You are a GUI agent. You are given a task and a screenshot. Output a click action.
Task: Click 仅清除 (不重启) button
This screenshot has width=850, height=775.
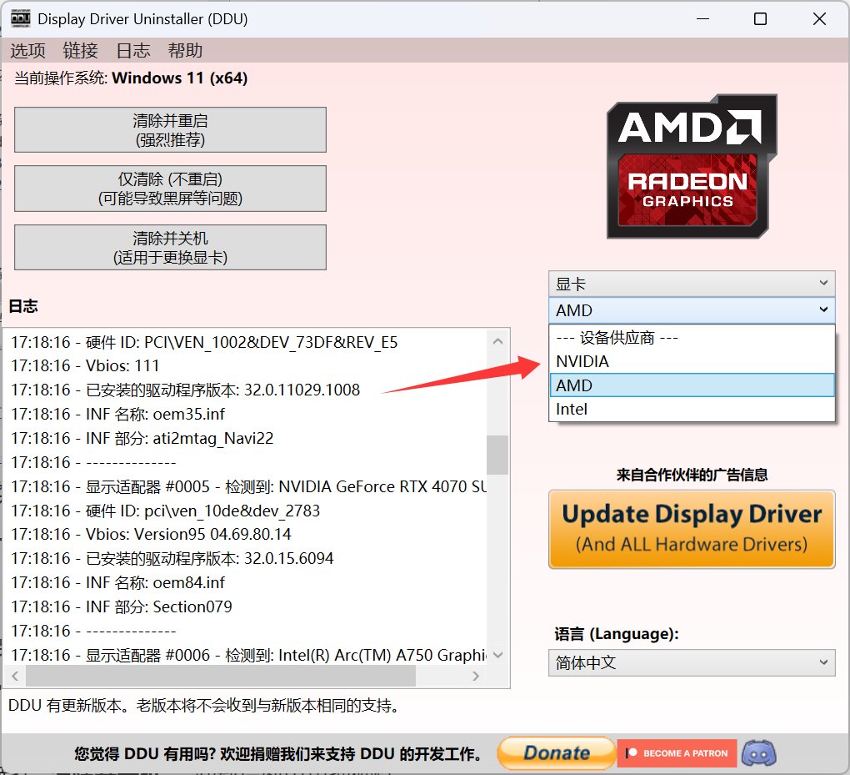[170, 189]
